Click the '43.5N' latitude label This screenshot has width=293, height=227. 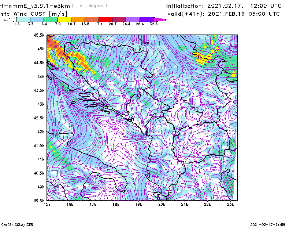(x=39, y=90)
